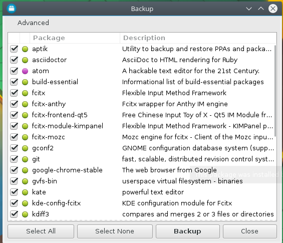Viewport: 283px width, 243px height.
Task: Uncheck the asciidoctor package checkbox
Action: [14, 60]
